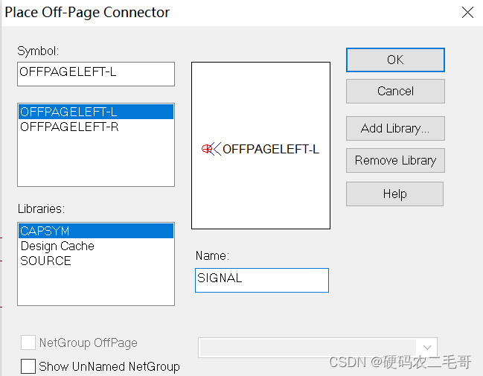The image size is (483, 376).
Task: Select OFFPAGELEFT-R in the symbol list
Action: point(69,127)
